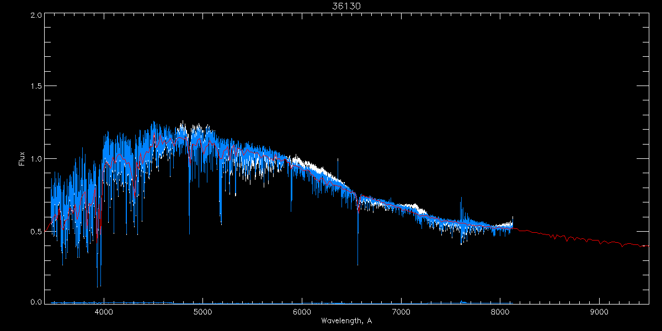Screen dimensions: 662x331
Task: Click the y-axis tick label "0.0"
Action: pyautogui.click(x=36, y=302)
